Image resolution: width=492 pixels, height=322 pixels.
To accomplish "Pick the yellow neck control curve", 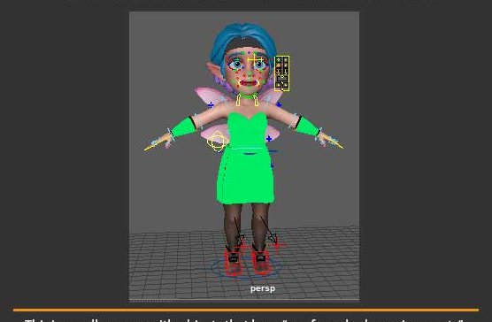I will (x=247, y=100).
